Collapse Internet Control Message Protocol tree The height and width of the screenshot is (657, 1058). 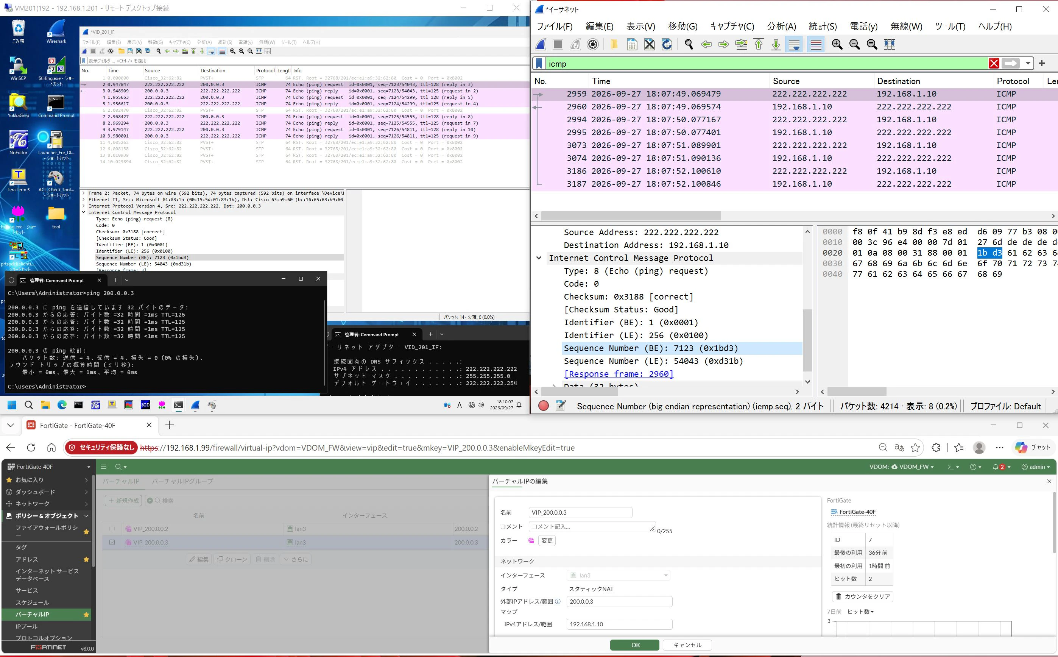(x=539, y=258)
